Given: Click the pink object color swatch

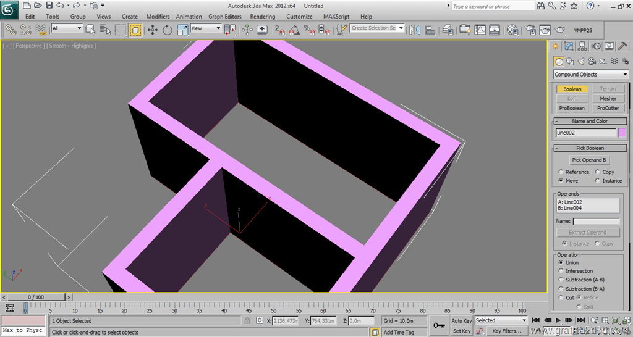Looking at the screenshot, I should click(622, 133).
